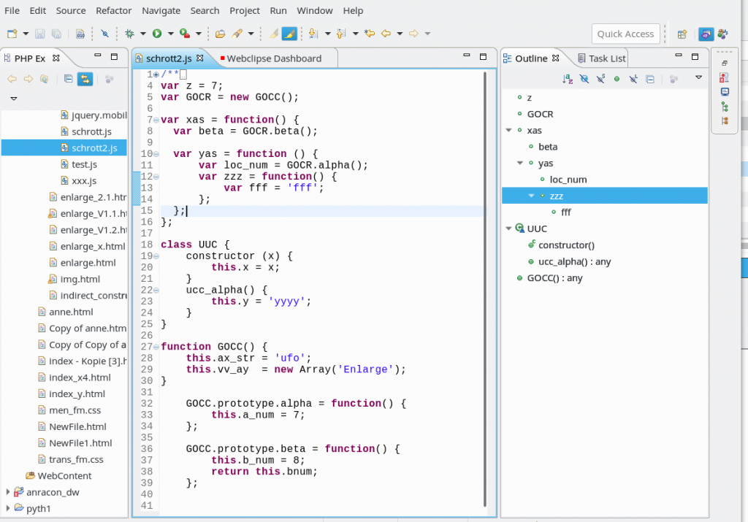Click the Debug bug icon in toolbar
Screen dimensions: 748x522
pyautogui.click(x=129, y=34)
